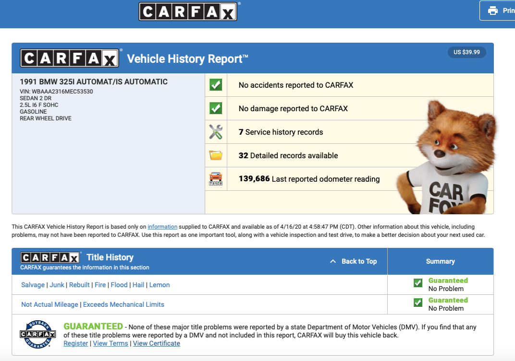Open the Lemon title link
Viewport: 515px width, 361px height.
click(159, 285)
